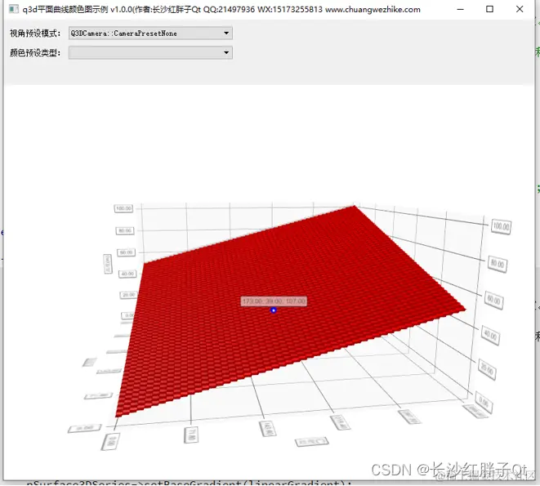The image size is (540, 486).
Task: Click the 100.00 label on the left vertical axis
Action: pyautogui.click(x=123, y=208)
